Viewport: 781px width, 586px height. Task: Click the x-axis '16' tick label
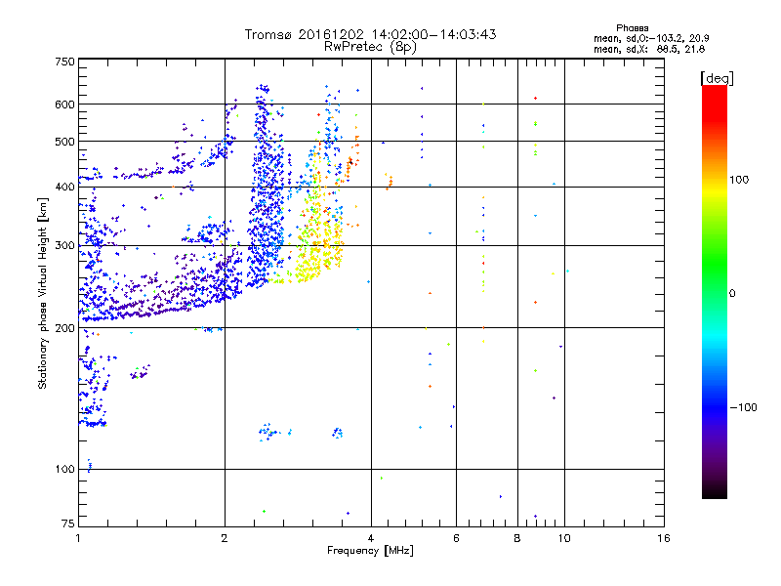pyautogui.click(x=664, y=538)
